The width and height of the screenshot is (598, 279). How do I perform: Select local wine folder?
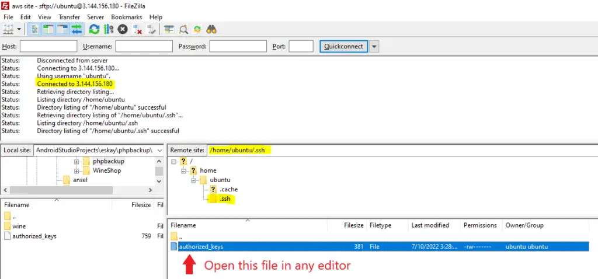pyautogui.click(x=19, y=226)
